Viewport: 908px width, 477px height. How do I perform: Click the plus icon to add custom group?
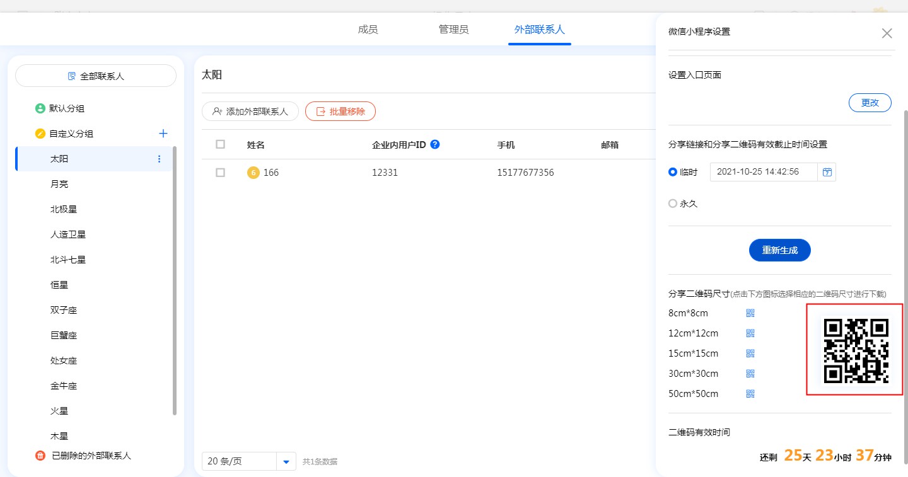(x=163, y=134)
